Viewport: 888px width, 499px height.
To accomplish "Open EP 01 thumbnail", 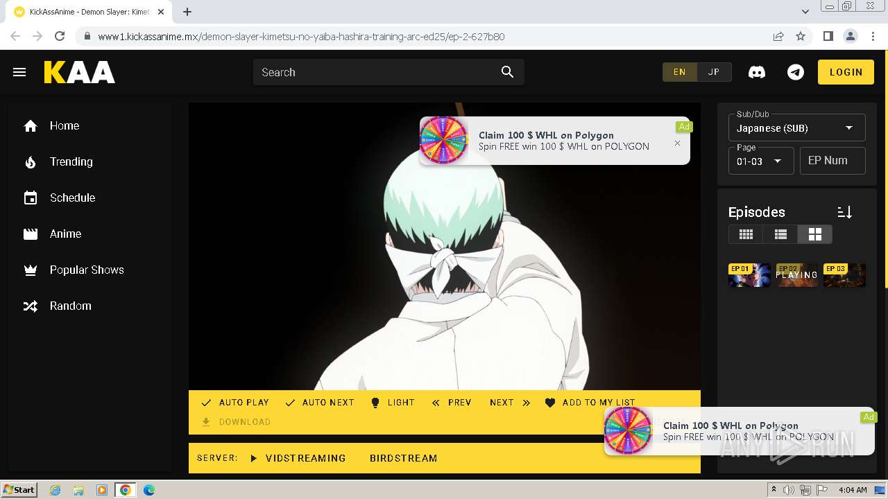I will click(x=749, y=275).
